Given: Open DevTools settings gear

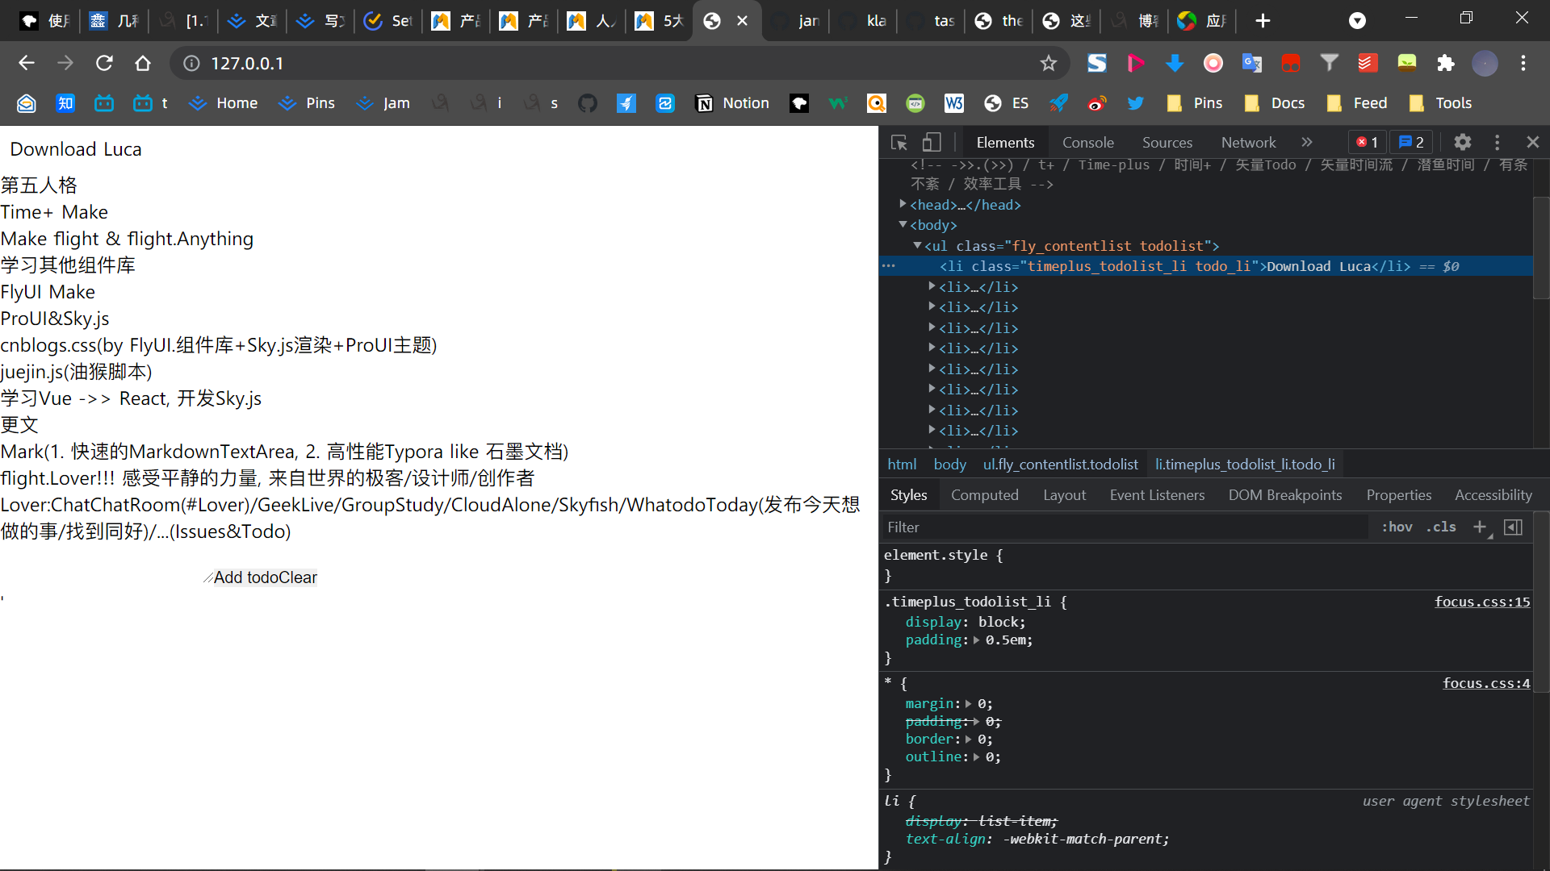Looking at the screenshot, I should tap(1462, 143).
